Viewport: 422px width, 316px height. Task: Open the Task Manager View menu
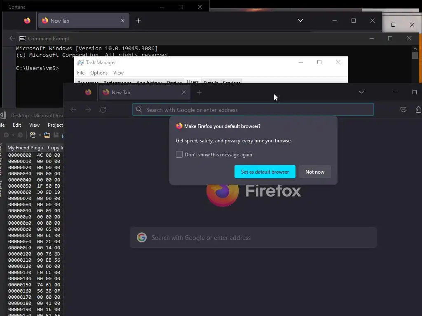[x=118, y=73]
